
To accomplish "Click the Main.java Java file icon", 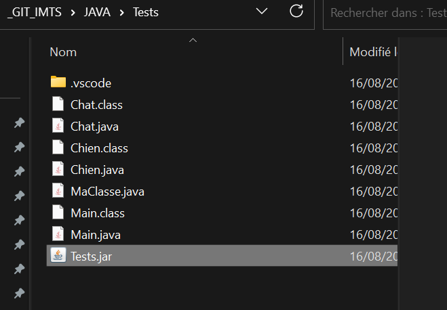I will pos(59,234).
